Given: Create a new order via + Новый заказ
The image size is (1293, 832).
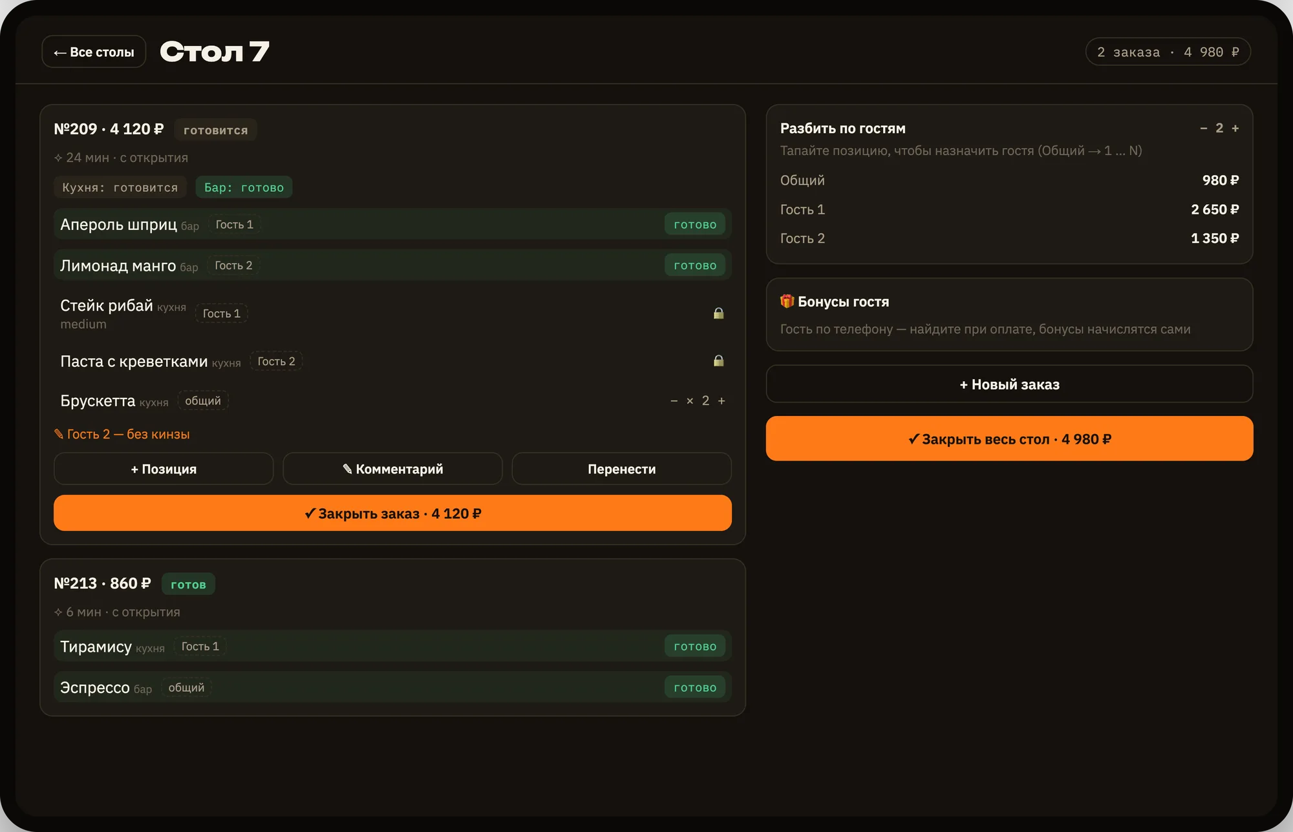Looking at the screenshot, I should click(x=1009, y=384).
